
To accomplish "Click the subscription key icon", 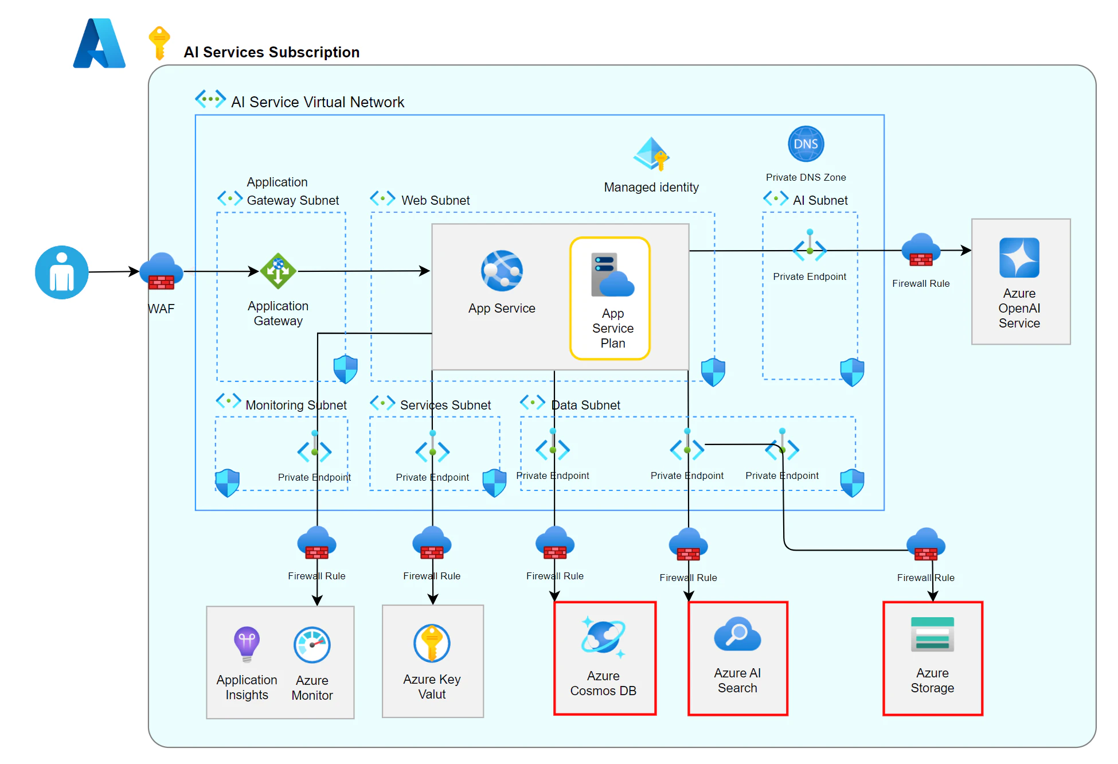I will pyautogui.click(x=159, y=43).
